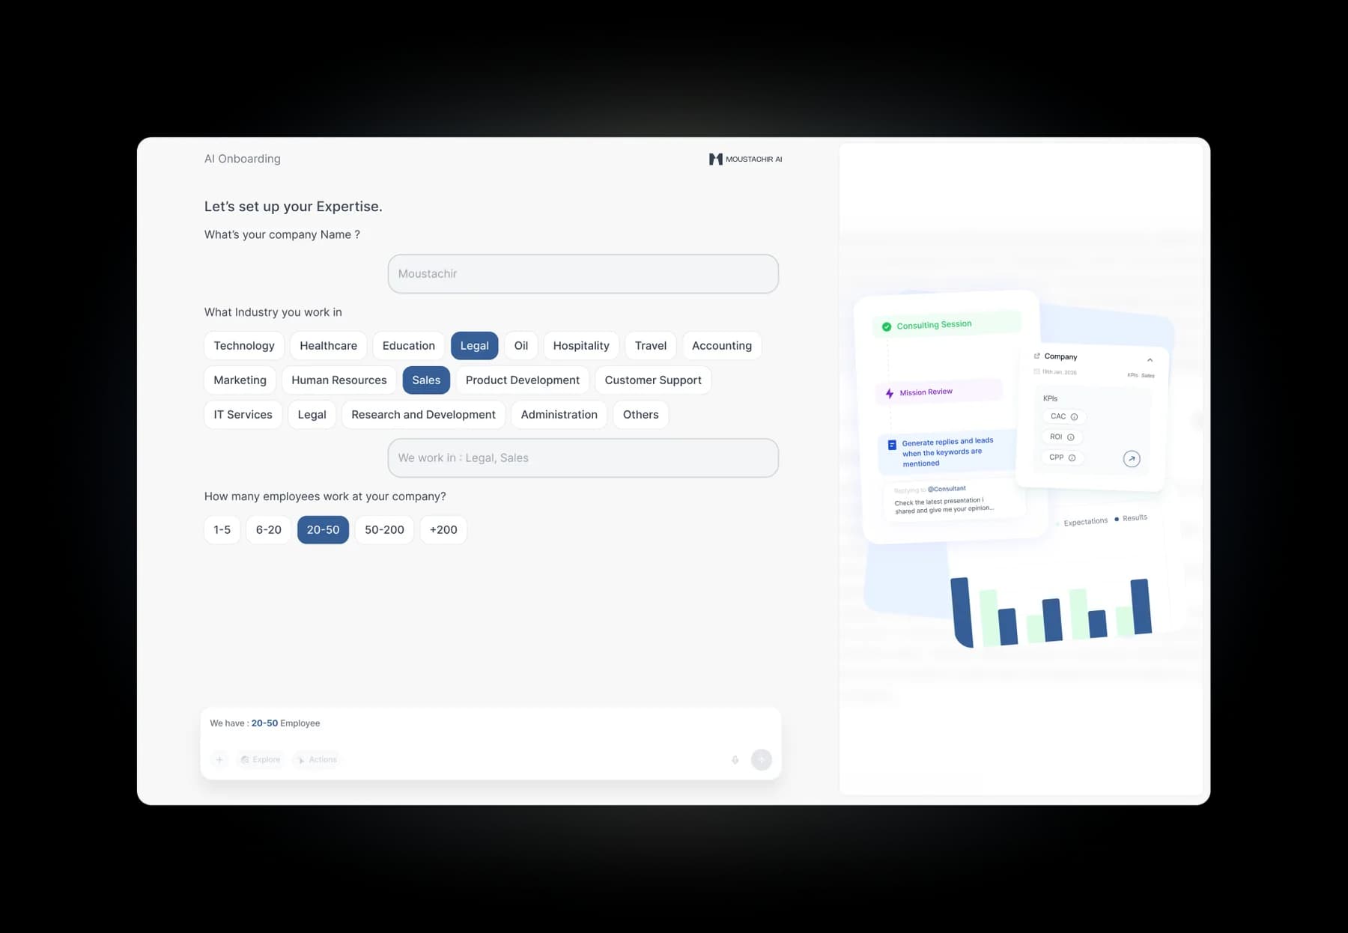Choose the +200 employees option
Image resolution: width=1348 pixels, height=933 pixels.
tap(443, 529)
